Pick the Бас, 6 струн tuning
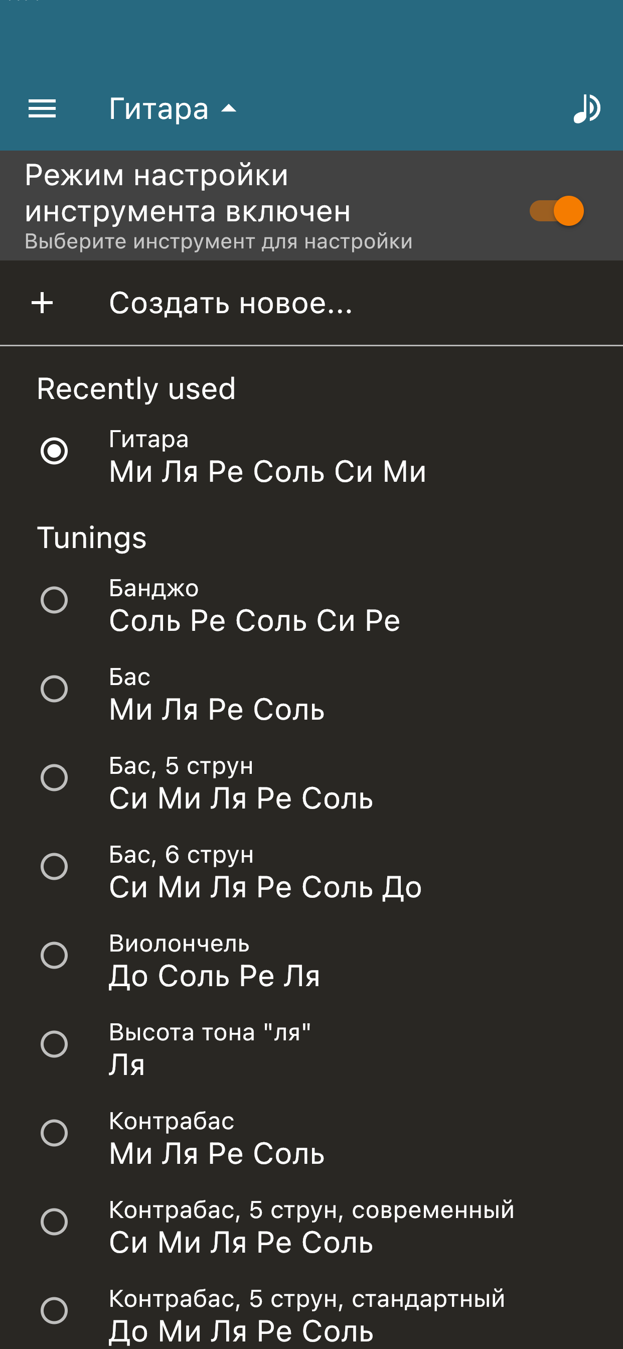The width and height of the screenshot is (623, 1349). [x=55, y=867]
